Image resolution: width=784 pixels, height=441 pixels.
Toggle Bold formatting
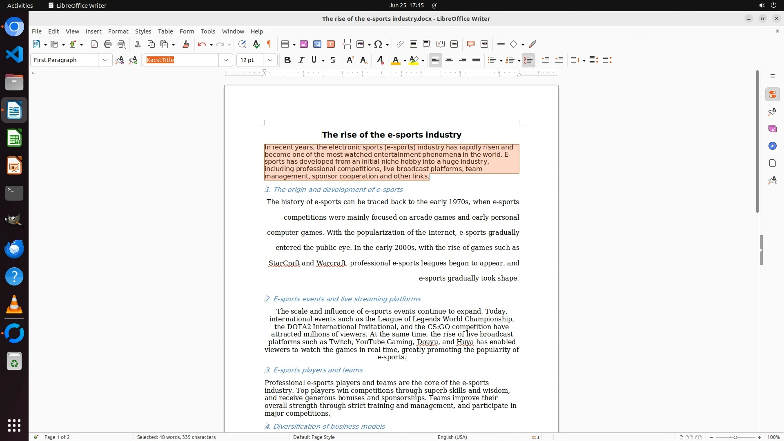(287, 60)
